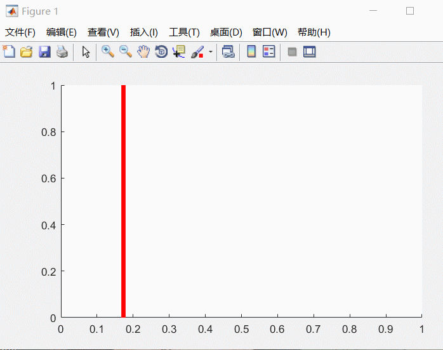Click the Figure 1 title text
The width and height of the screenshot is (443, 350).
(x=40, y=11)
